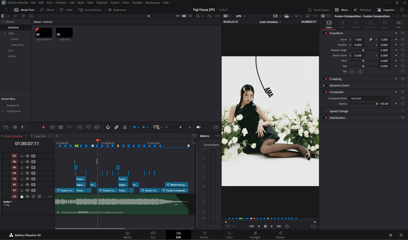Adjust the Opacity slider

click(x=377, y=104)
